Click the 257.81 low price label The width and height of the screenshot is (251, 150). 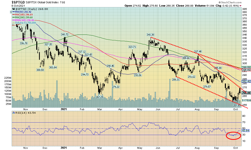click(x=237, y=105)
